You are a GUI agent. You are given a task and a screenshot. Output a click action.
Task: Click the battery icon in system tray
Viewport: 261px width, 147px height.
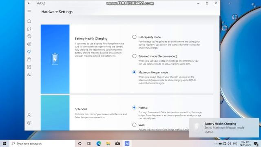(220, 143)
